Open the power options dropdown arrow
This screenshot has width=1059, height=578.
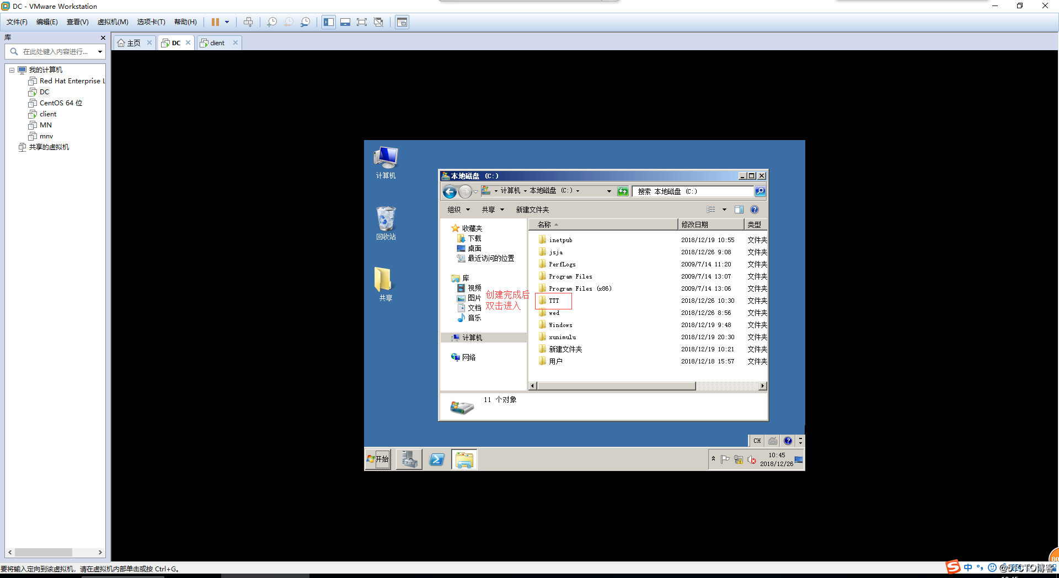tap(227, 22)
